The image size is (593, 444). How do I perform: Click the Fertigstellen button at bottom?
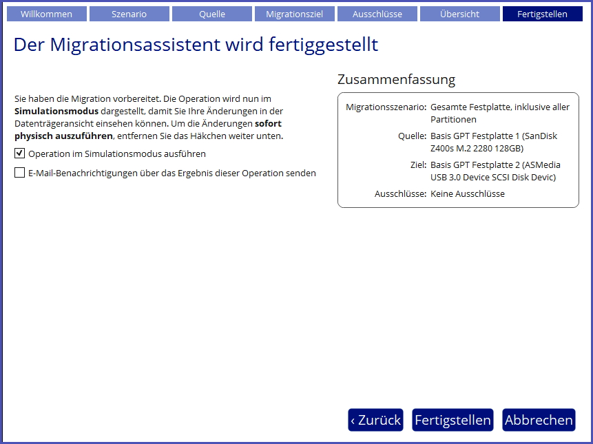[452, 420]
